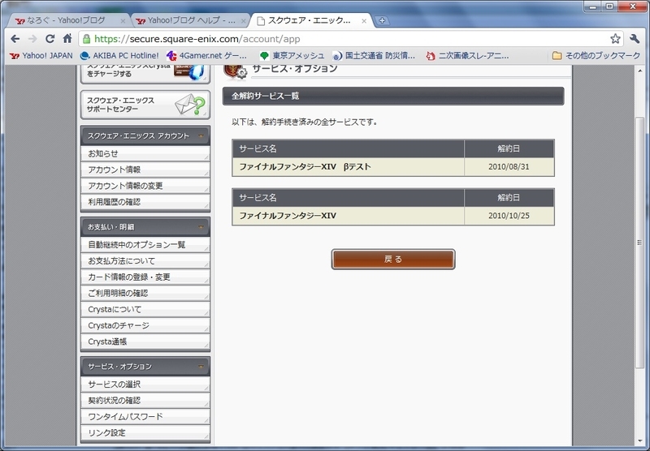Click page scrollbar up arrow
This screenshot has width=650, height=451.
coord(640,71)
